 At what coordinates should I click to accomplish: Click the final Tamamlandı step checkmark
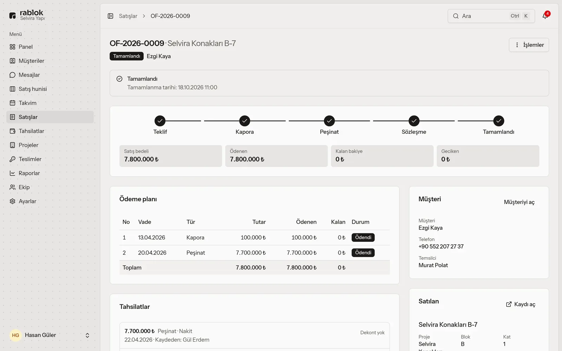[498, 121]
